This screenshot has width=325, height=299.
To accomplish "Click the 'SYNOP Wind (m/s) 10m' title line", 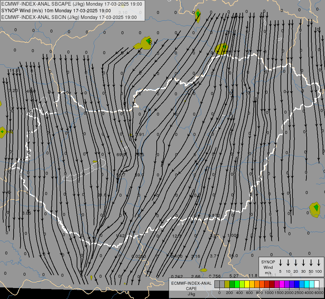I will pos(56,11).
